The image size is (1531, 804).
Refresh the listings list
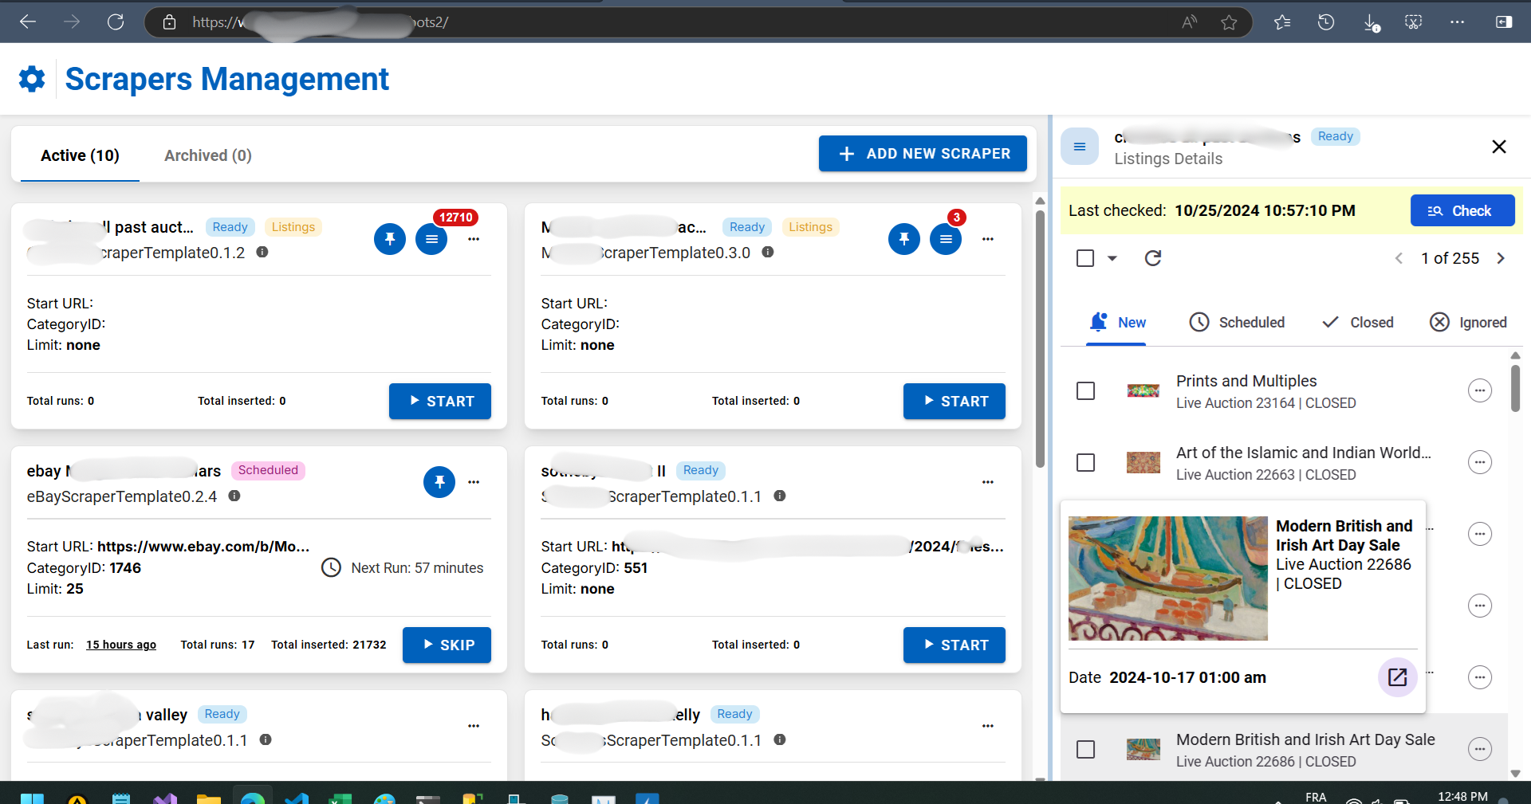(x=1153, y=258)
